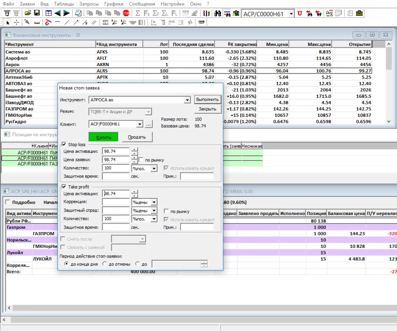Image resolution: width=397 pixels, height=331 pixels.
Task: Click the red U toolbar icon
Action: (300, 14)
